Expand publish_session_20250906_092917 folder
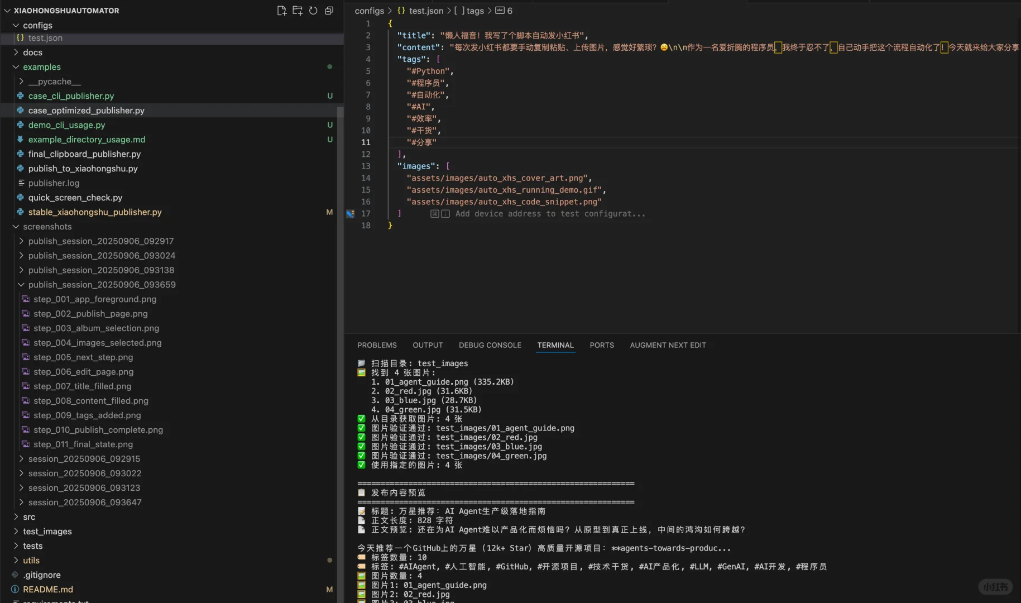The image size is (1021, 603). click(x=101, y=241)
